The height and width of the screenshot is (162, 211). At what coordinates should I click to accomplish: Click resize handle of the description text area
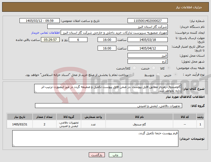[x=36, y=92]
